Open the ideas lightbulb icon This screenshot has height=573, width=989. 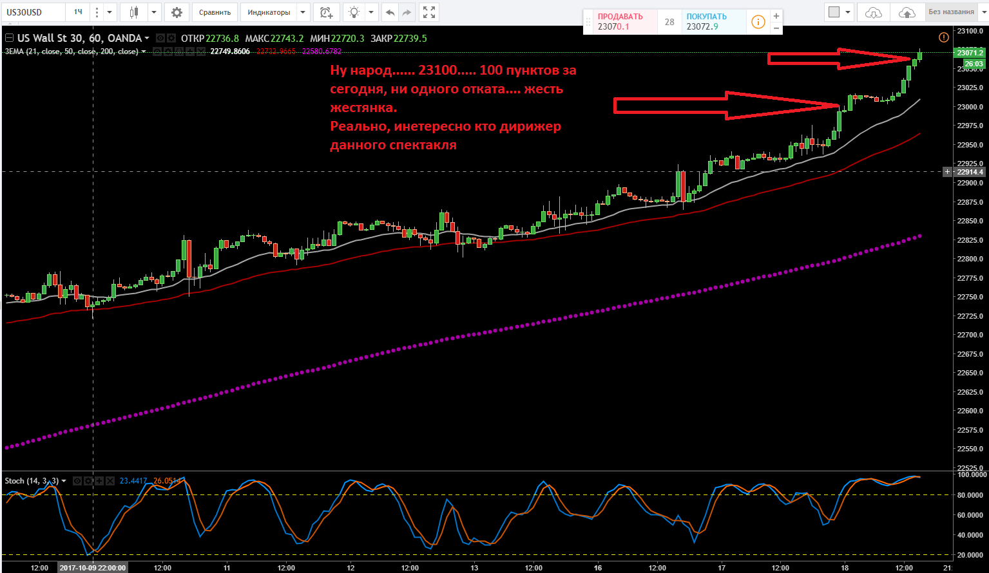(x=354, y=12)
